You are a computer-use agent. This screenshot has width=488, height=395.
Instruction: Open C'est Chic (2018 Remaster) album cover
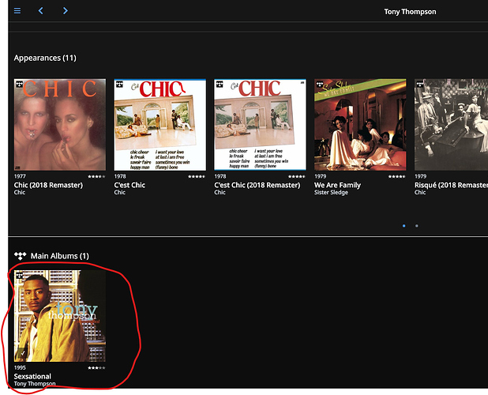260,125
